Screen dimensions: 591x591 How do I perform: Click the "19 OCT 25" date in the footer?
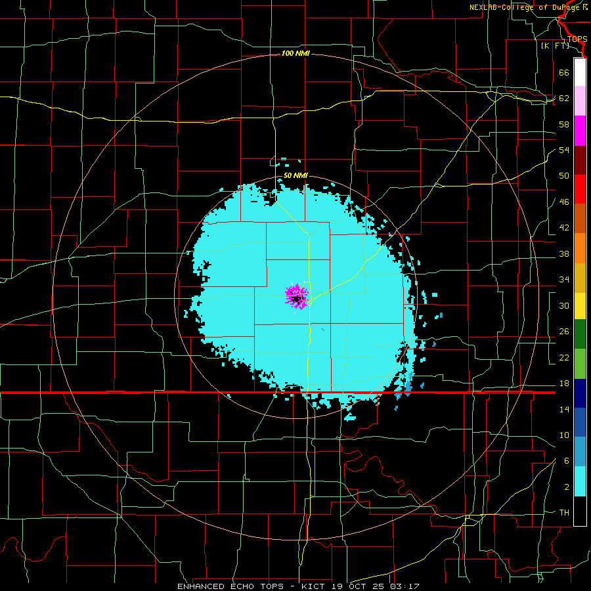tap(359, 586)
